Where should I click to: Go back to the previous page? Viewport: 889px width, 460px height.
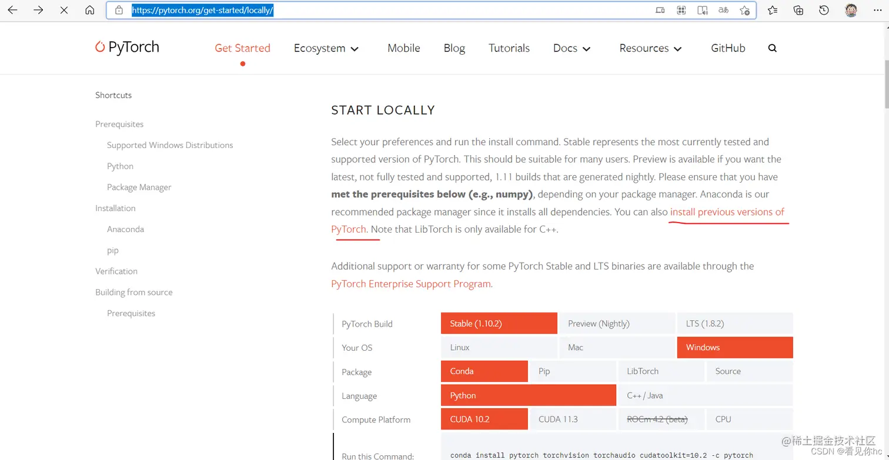pyautogui.click(x=12, y=10)
